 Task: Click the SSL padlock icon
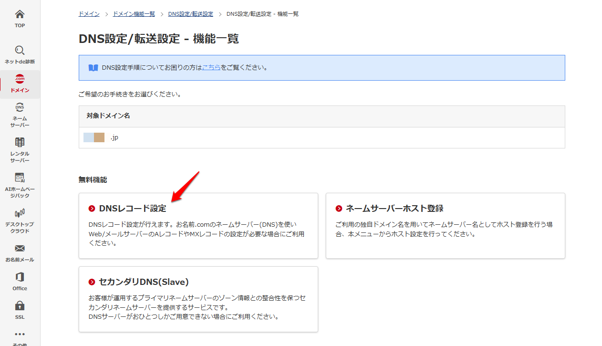coord(20,305)
